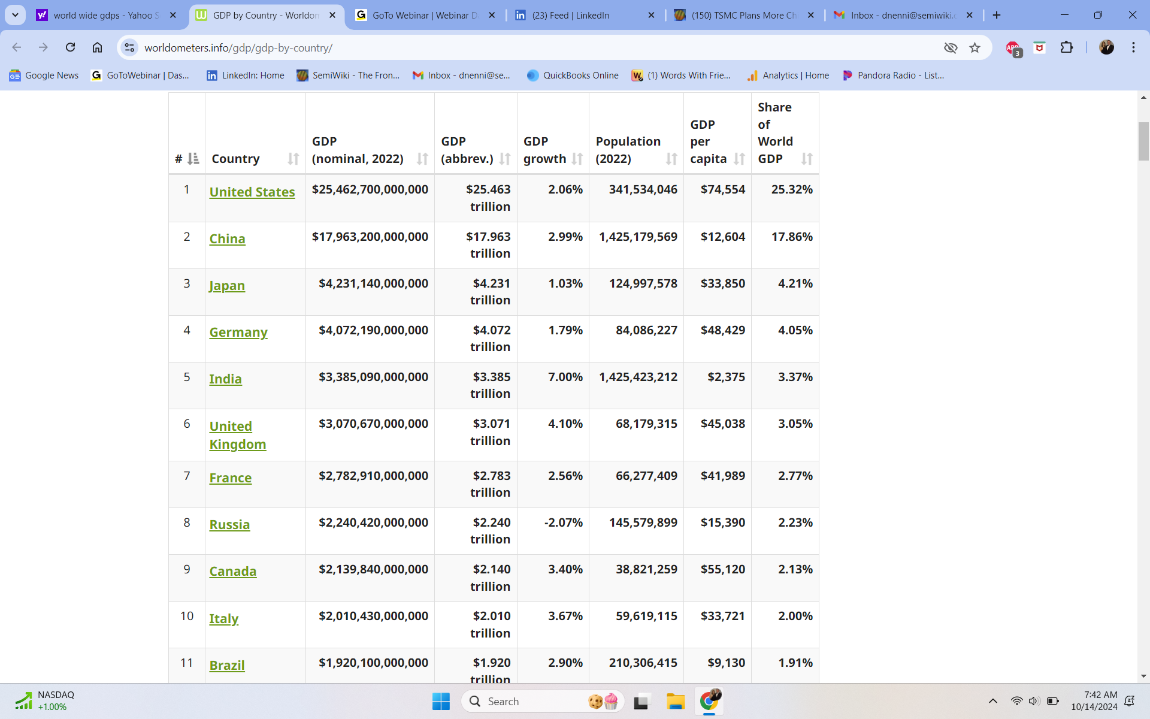Click the adblock extension icon with the badge

(x=1013, y=48)
